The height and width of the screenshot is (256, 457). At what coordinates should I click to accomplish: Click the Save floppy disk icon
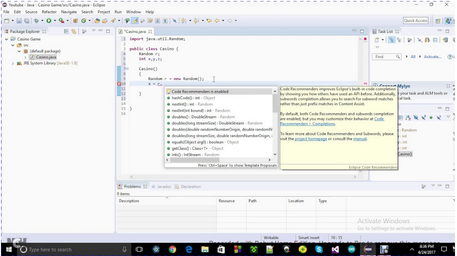(x=19, y=21)
